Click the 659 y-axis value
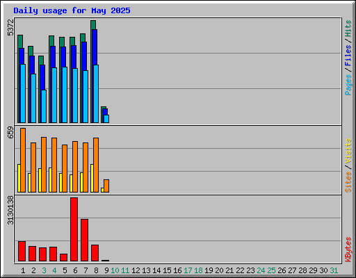 [10, 132]
